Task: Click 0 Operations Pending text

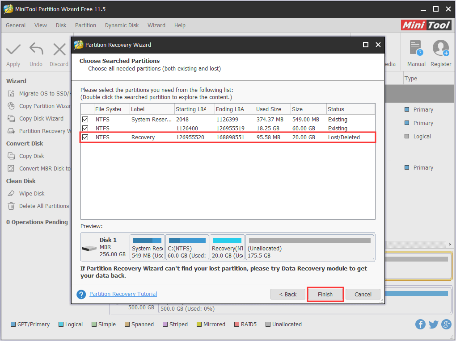Action: point(37,222)
